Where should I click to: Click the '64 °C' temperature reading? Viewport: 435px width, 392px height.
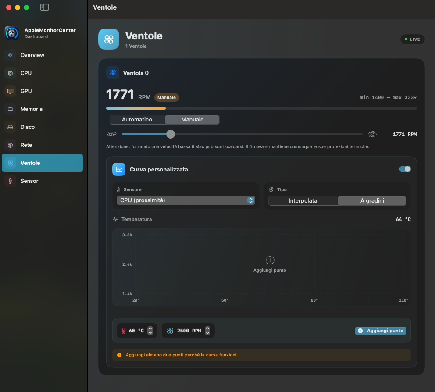pos(403,219)
